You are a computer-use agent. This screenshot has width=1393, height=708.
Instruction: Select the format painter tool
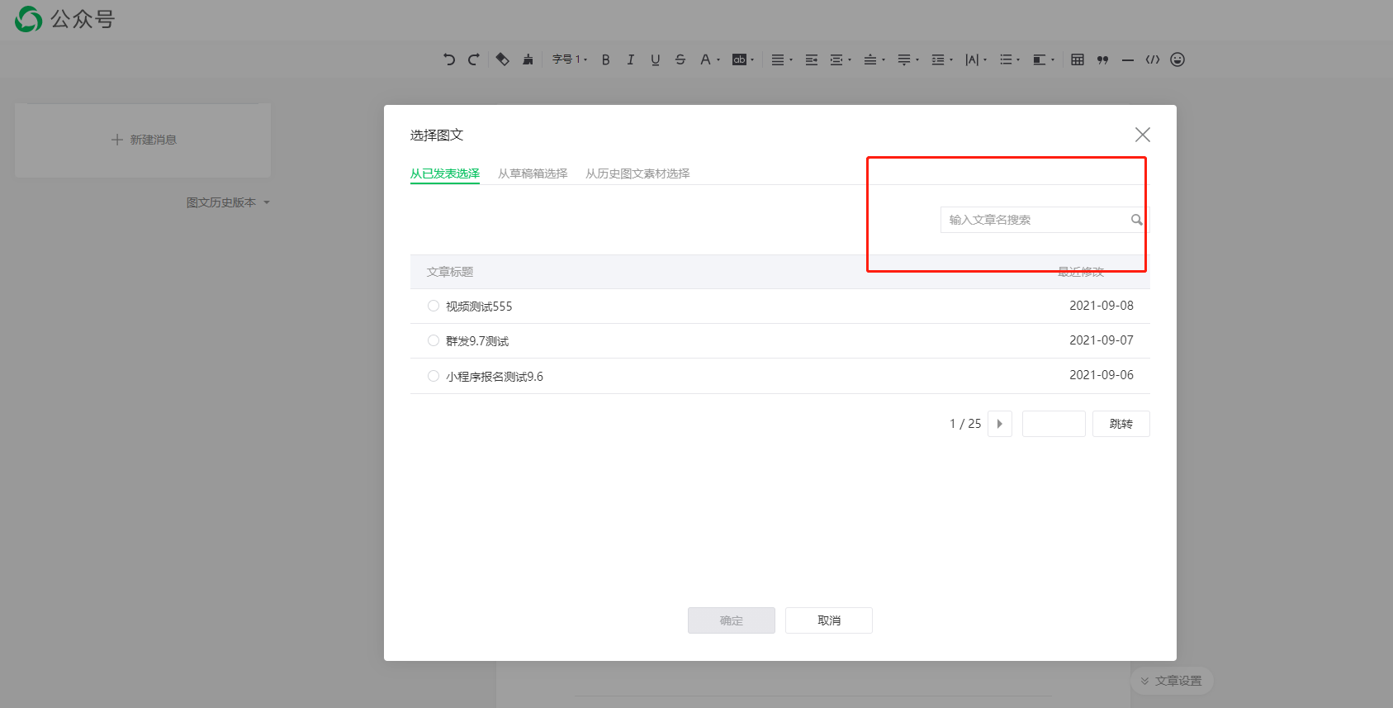[x=502, y=59]
